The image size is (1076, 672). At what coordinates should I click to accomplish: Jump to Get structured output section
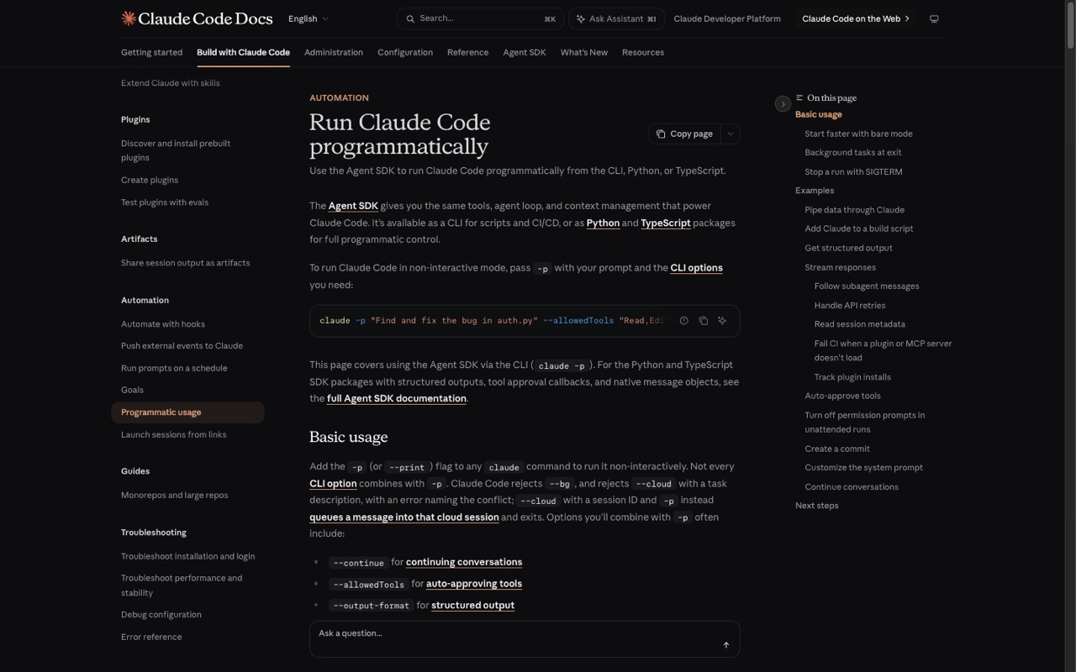point(848,248)
